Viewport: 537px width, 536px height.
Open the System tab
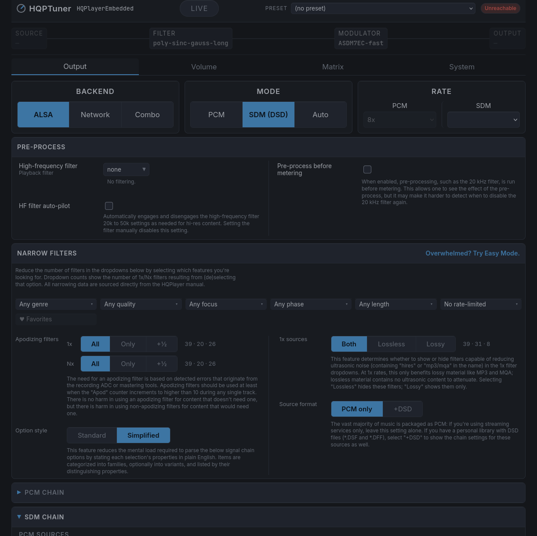pos(462,67)
